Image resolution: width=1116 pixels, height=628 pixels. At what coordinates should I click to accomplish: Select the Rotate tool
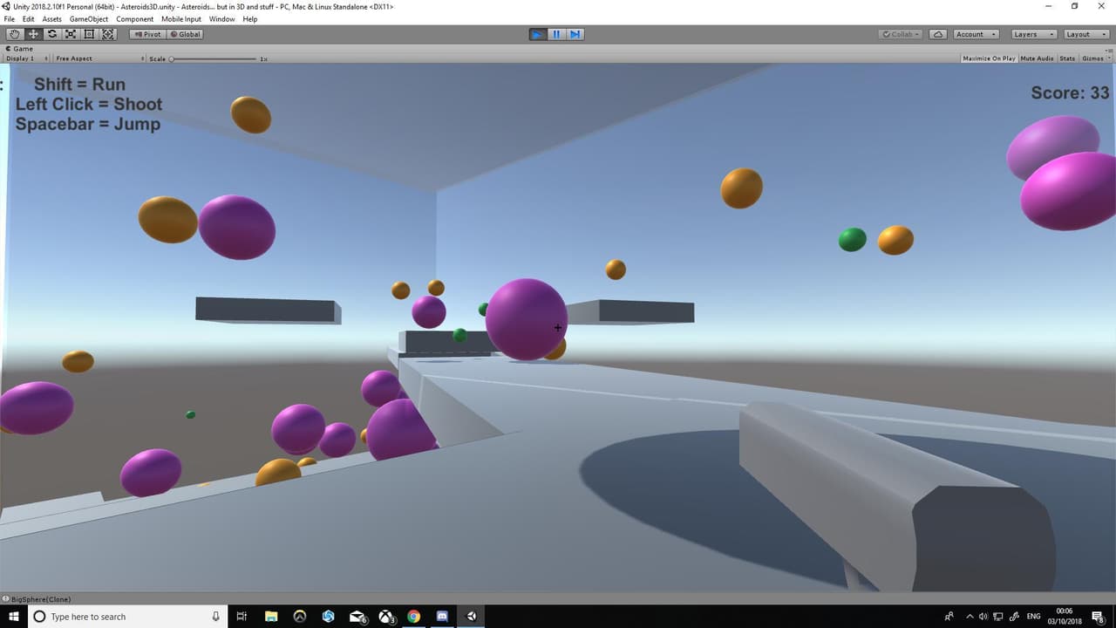[52, 34]
